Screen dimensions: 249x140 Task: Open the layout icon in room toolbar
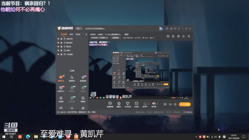click(x=178, y=36)
